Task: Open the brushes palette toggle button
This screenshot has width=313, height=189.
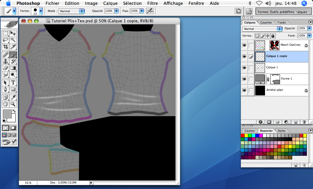Action: coord(238,11)
